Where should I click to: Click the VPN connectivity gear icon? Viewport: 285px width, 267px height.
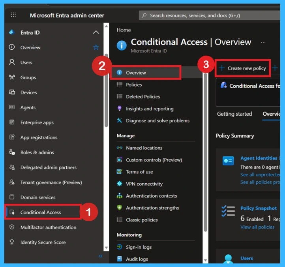point(120,184)
